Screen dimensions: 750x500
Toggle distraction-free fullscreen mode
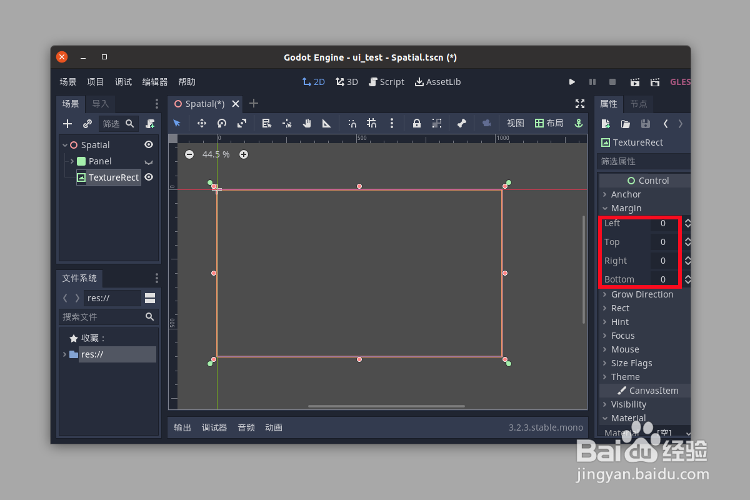tap(580, 104)
